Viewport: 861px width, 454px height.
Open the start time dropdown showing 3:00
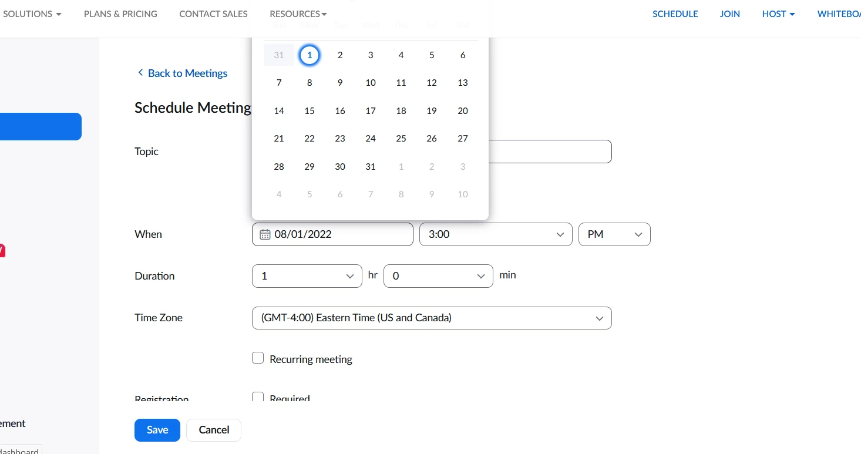(496, 234)
